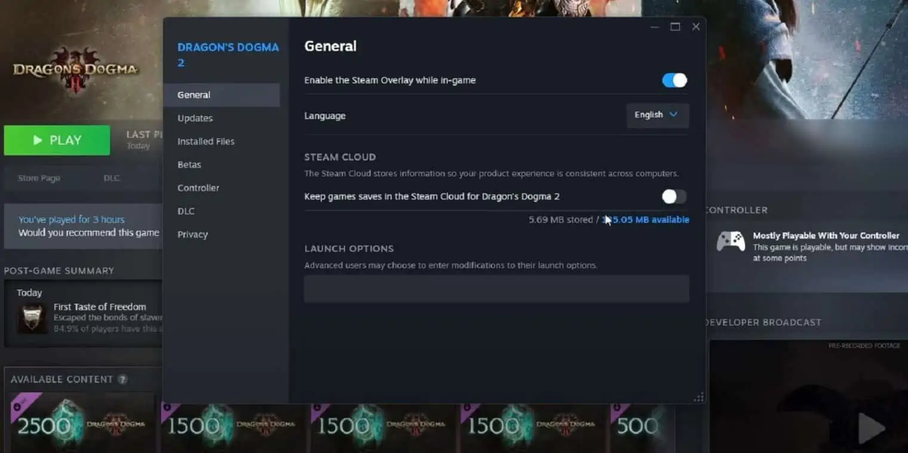Click the You've played for 3 hours text
908x453 pixels.
point(72,219)
